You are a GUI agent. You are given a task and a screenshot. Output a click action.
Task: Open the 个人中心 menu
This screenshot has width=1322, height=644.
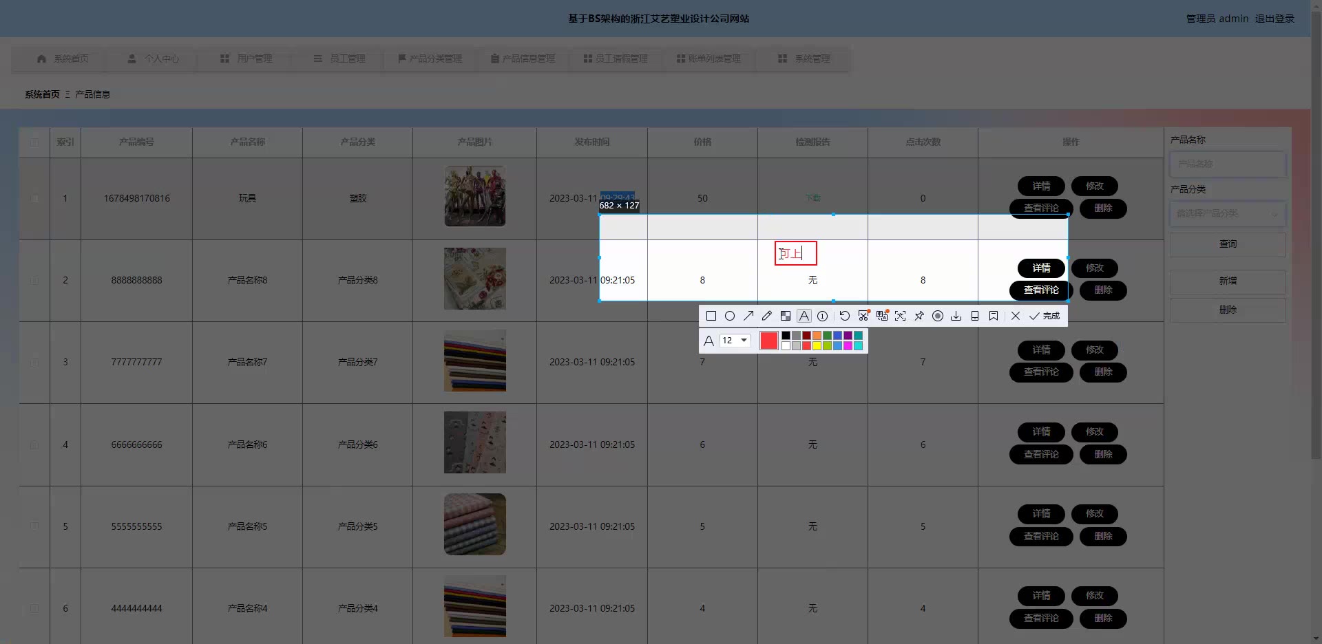(153, 58)
